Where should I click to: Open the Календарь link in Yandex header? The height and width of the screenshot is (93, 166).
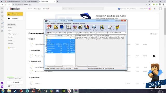37,9
